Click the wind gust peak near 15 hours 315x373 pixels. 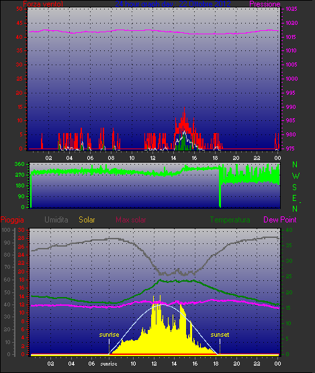[184, 108]
